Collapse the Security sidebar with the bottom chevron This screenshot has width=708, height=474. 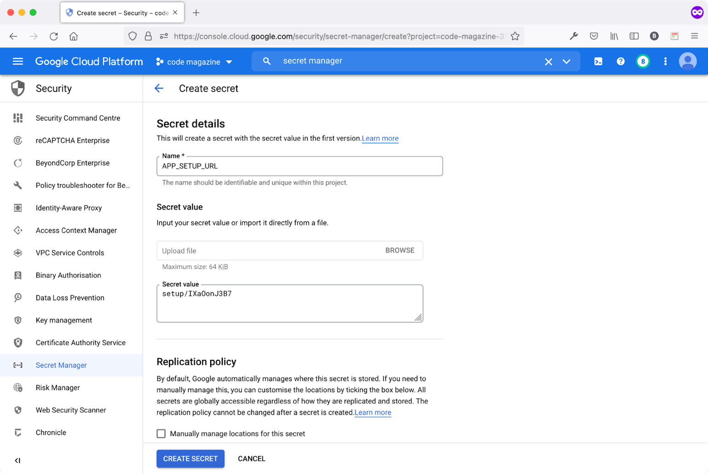click(x=18, y=460)
